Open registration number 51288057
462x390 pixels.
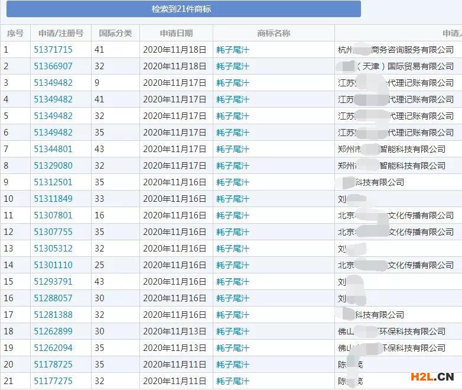pyautogui.click(x=53, y=298)
